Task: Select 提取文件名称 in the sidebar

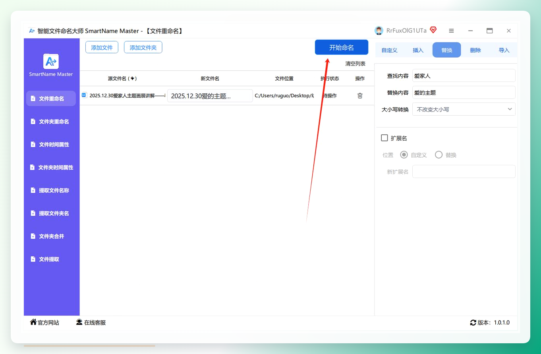Action: pyautogui.click(x=51, y=190)
